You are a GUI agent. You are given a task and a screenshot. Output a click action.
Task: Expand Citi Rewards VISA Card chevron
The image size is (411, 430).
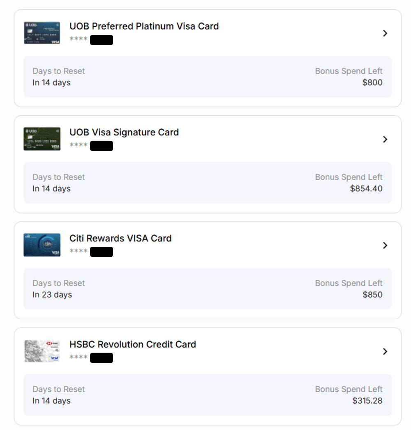(x=385, y=246)
